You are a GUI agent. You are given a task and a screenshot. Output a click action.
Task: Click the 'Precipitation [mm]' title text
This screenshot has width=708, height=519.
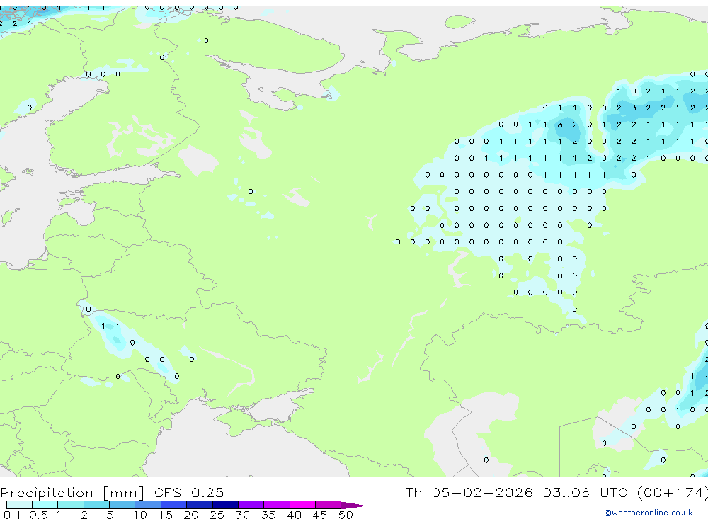tap(72, 493)
